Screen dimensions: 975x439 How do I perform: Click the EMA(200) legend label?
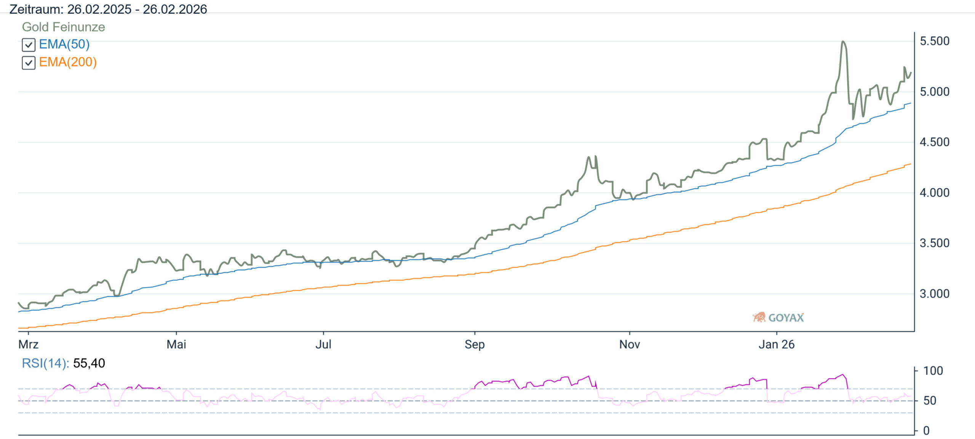[x=68, y=62]
